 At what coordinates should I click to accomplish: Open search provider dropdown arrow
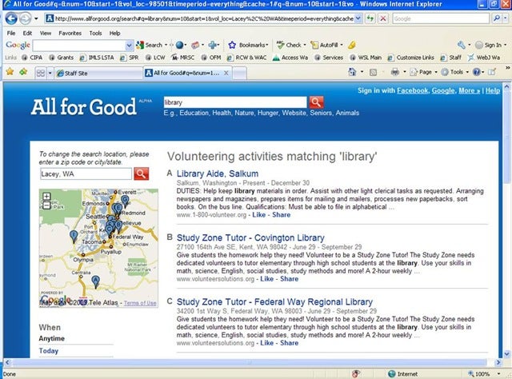click(506, 18)
